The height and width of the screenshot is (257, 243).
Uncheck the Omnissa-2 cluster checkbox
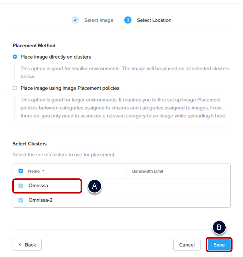click(21, 200)
